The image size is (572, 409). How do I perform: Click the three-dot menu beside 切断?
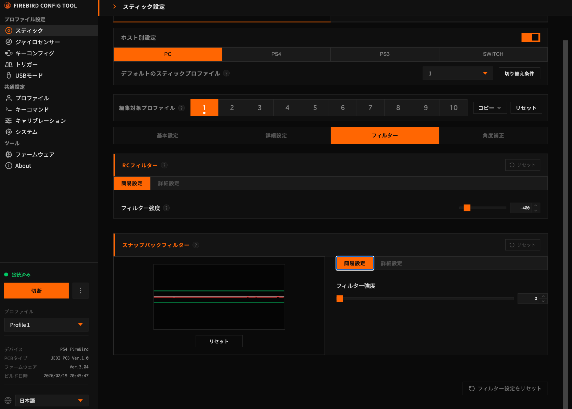tap(80, 290)
